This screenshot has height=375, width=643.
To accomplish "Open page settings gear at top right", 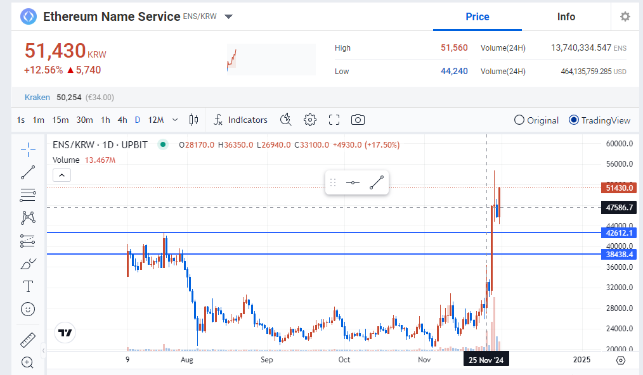I will click(625, 16).
